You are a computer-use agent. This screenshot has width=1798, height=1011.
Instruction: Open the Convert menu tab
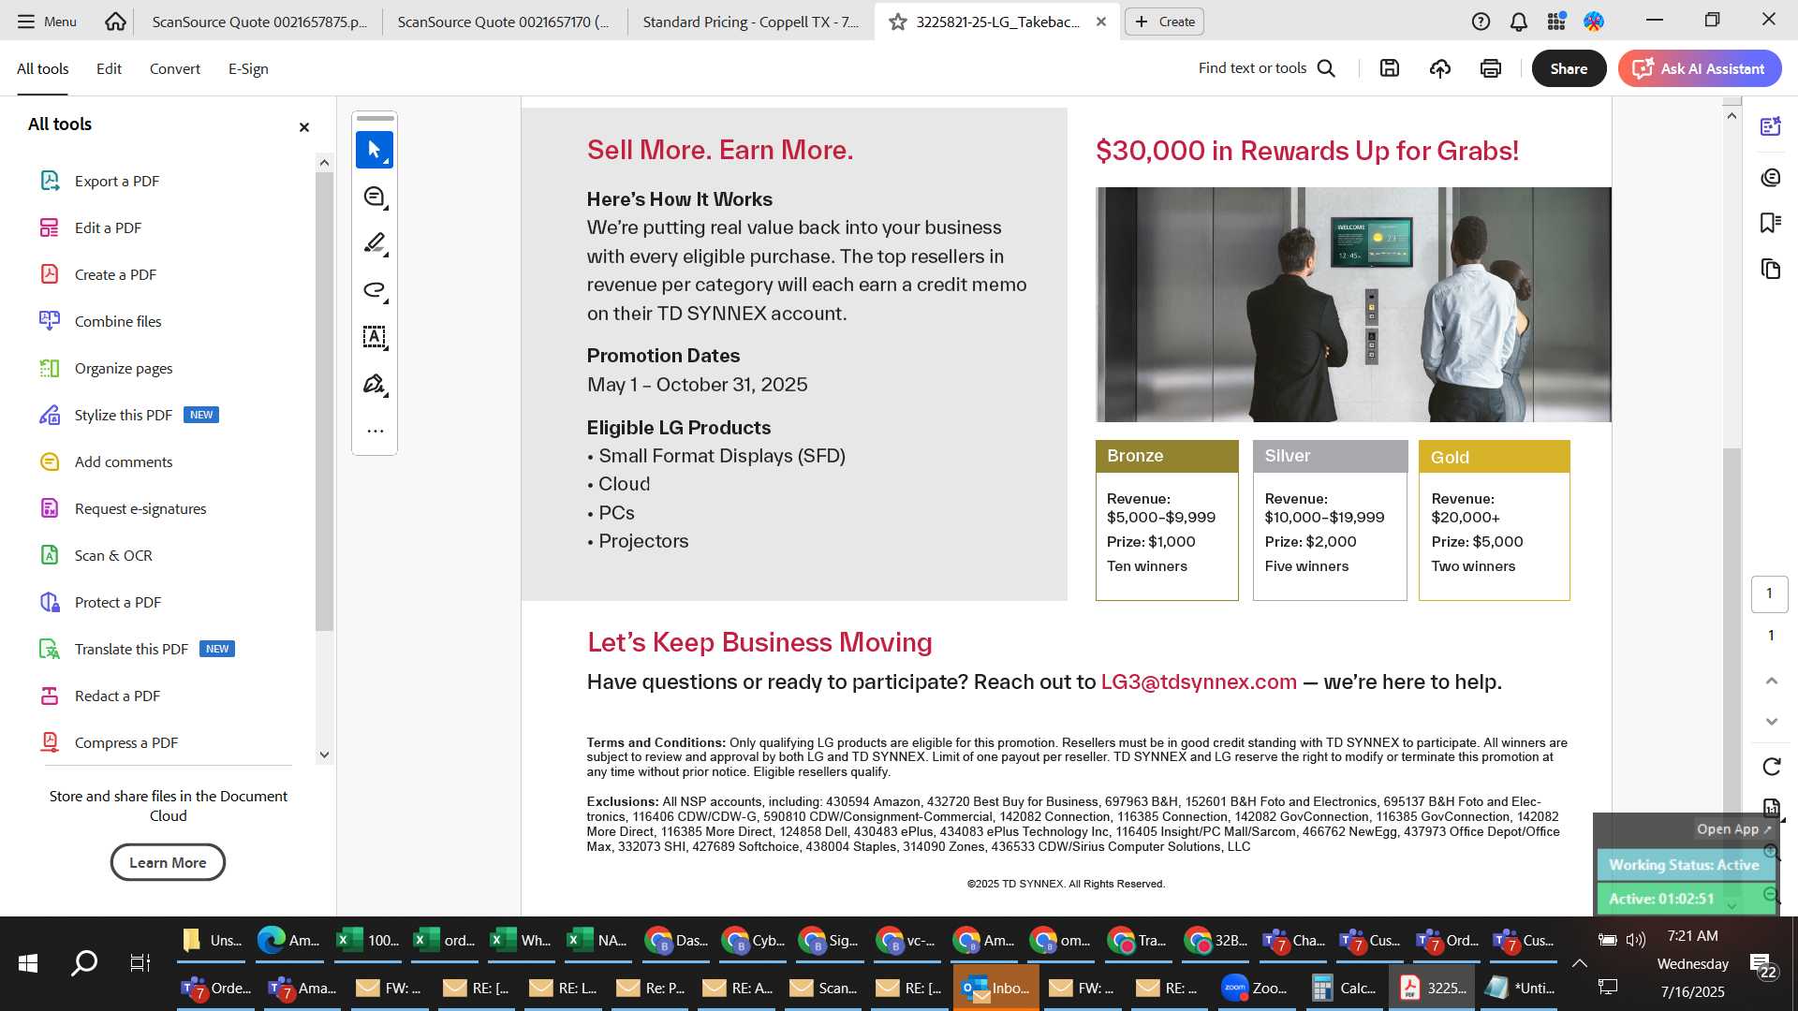click(175, 68)
